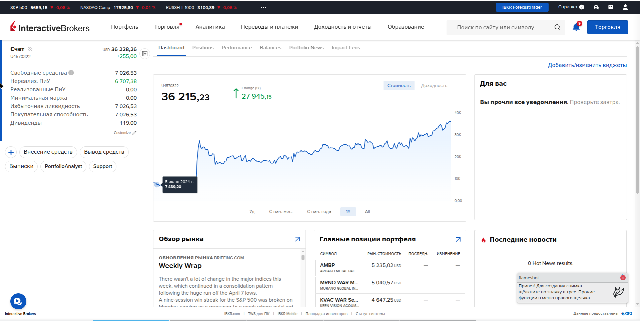Screen dimensions: 640x321
Task: Click the Выписки button
Action: 21,166
